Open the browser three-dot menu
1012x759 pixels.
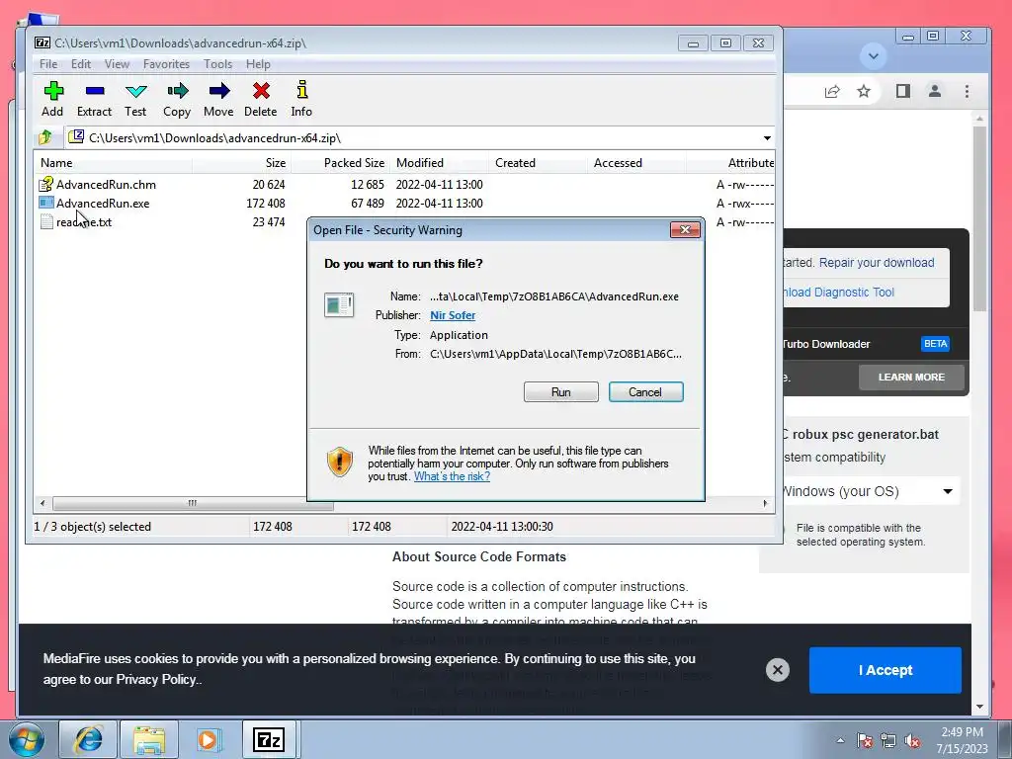tap(967, 91)
